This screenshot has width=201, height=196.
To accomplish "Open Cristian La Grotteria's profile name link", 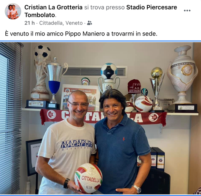I will tap(53, 7).
